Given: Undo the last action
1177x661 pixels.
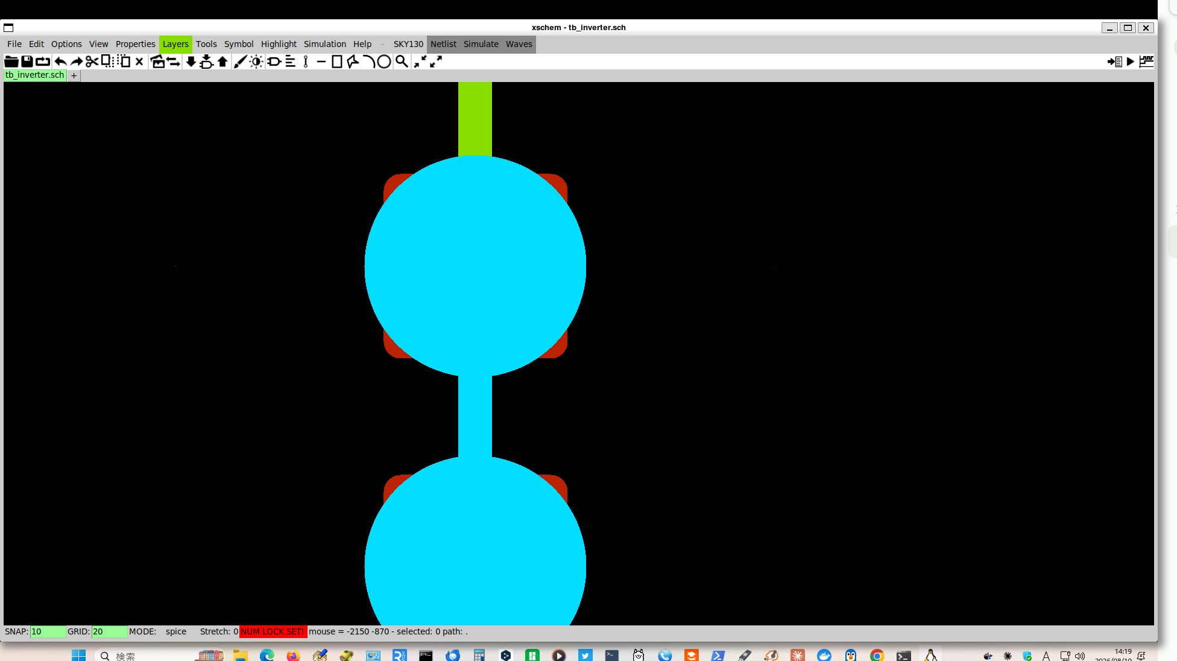Looking at the screenshot, I should (x=60, y=62).
